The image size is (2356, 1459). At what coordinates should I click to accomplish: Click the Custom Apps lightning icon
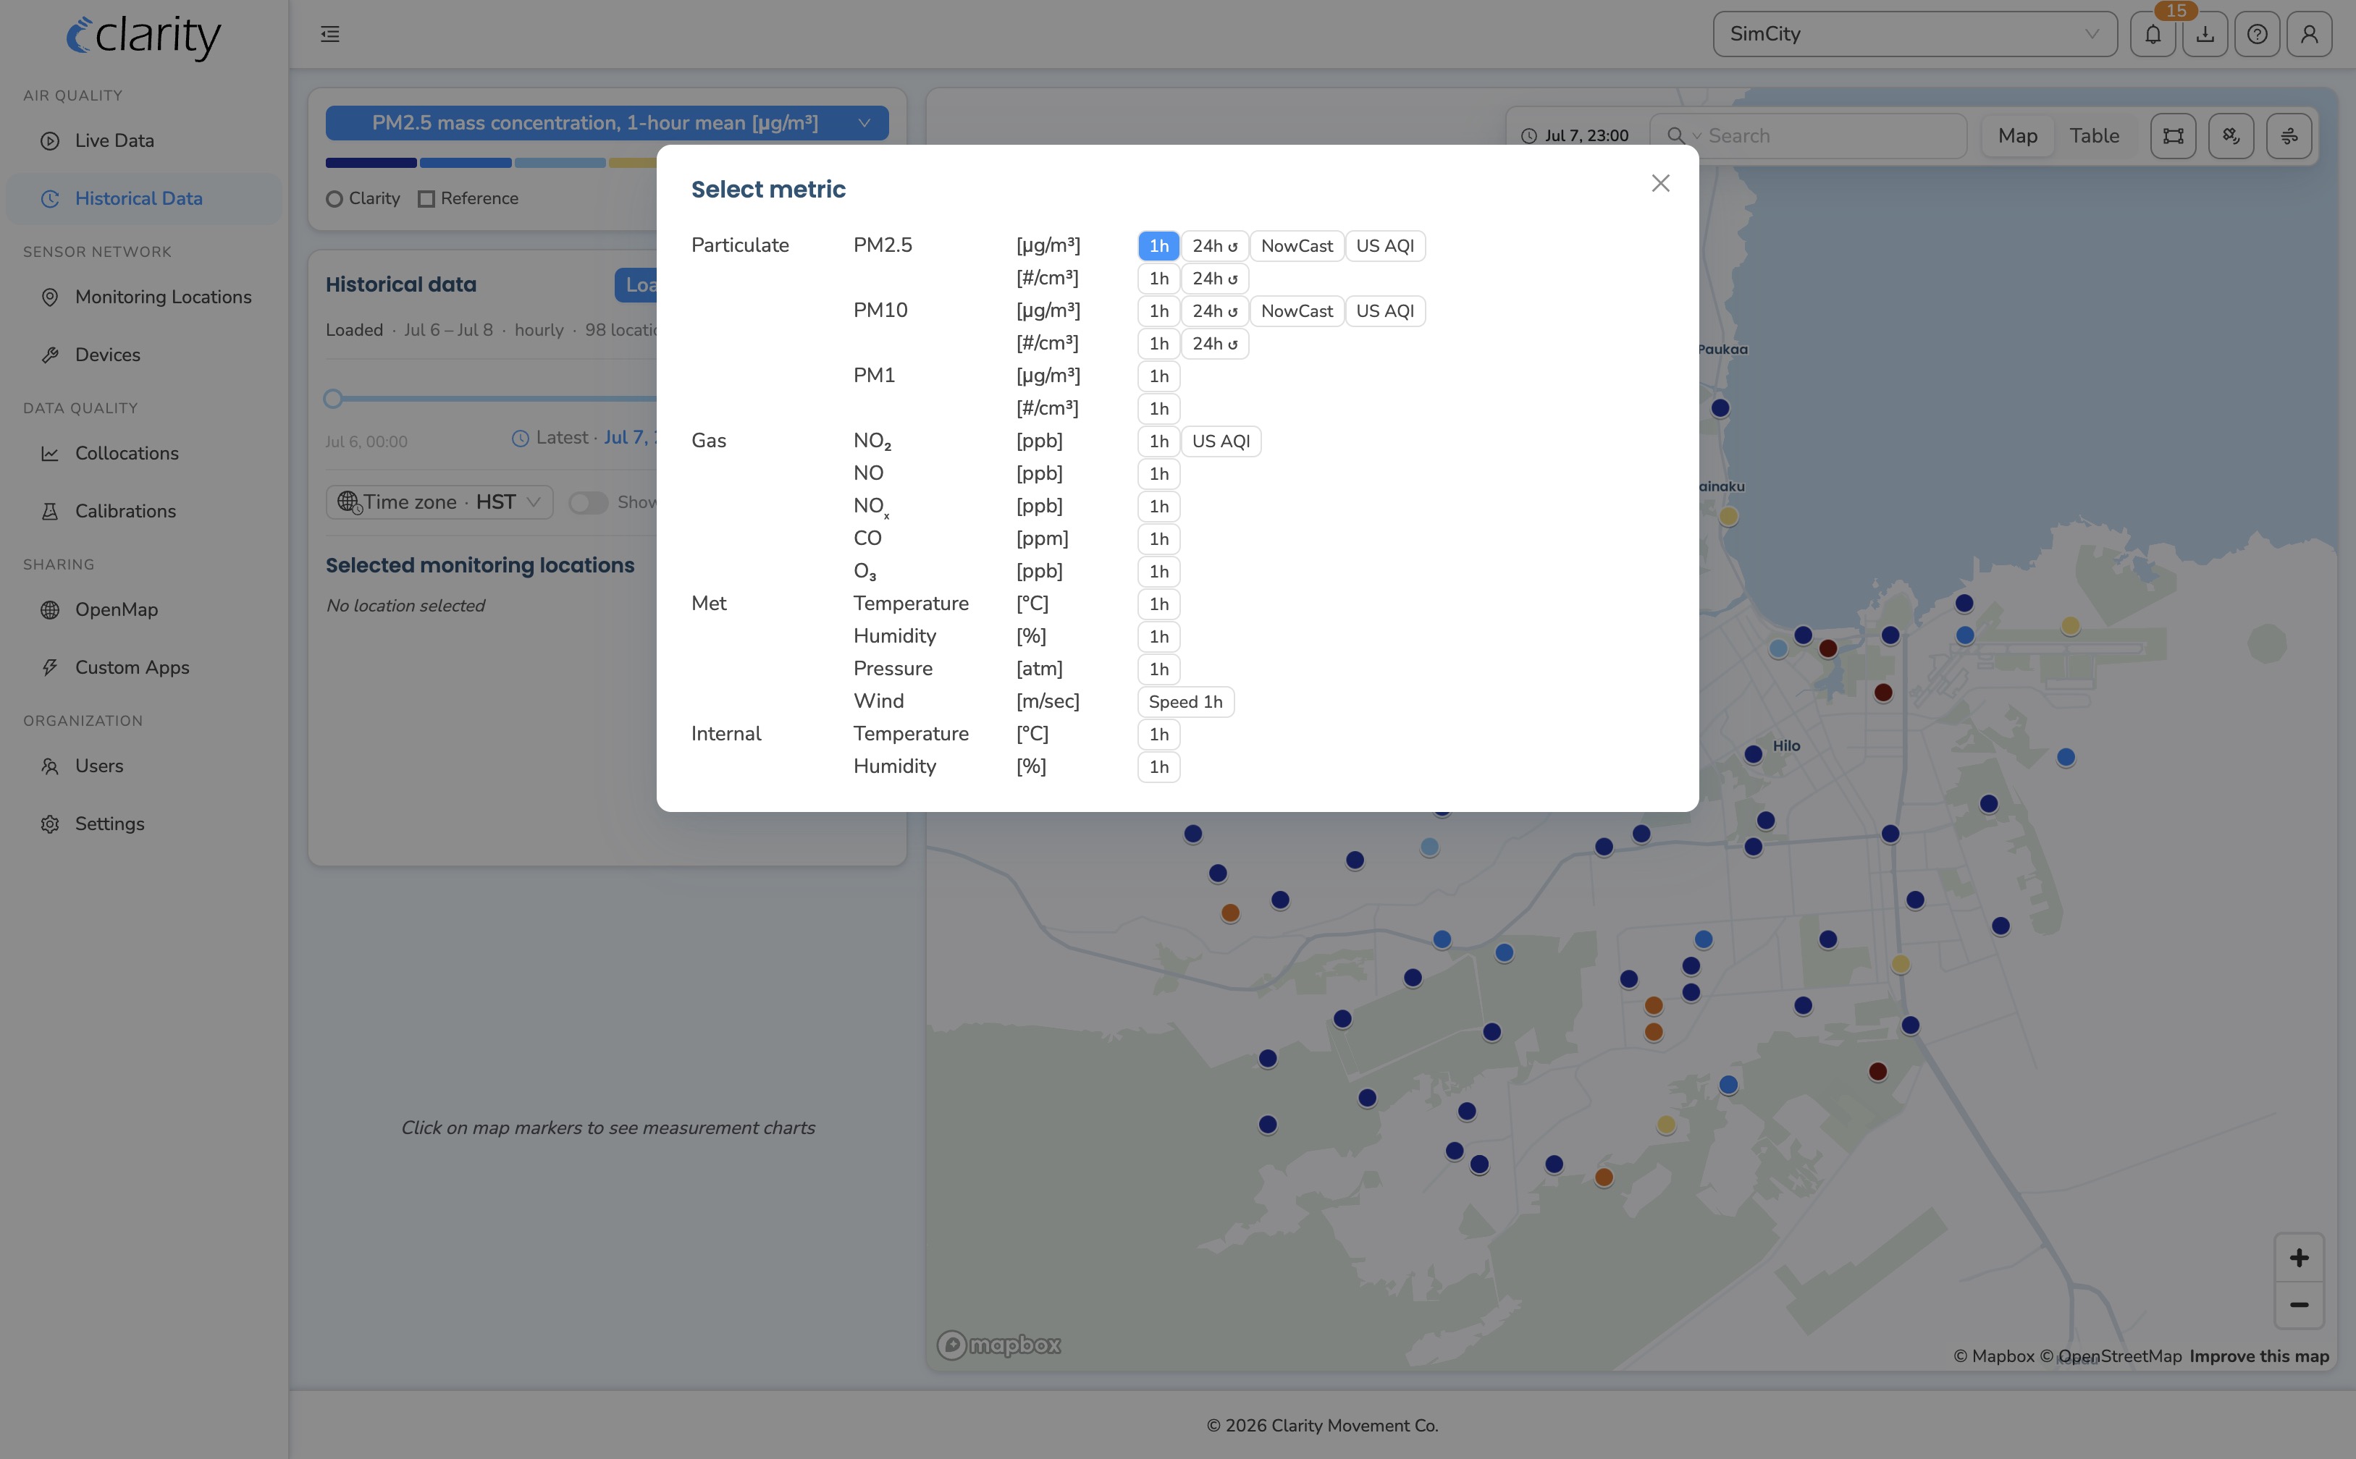tap(50, 668)
